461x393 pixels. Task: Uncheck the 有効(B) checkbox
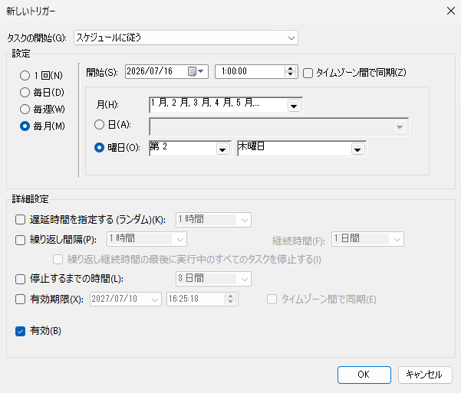point(20,331)
